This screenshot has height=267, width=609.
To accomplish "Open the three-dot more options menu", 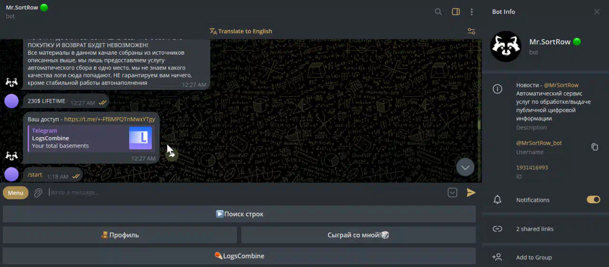I will [x=471, y=12].
